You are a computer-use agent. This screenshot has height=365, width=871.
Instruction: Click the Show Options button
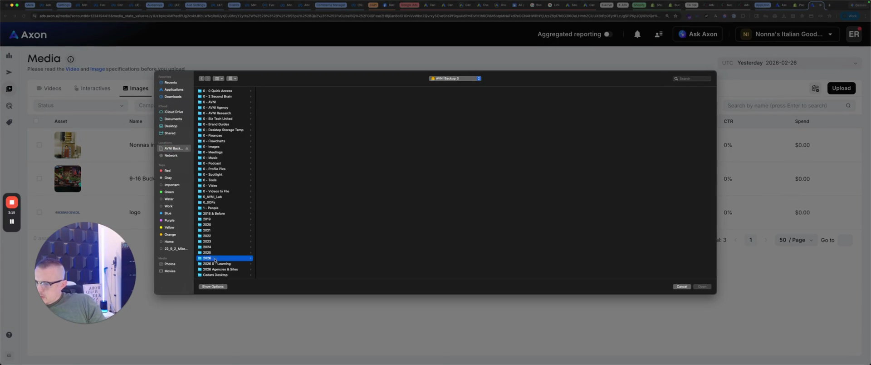click(213, 286)
